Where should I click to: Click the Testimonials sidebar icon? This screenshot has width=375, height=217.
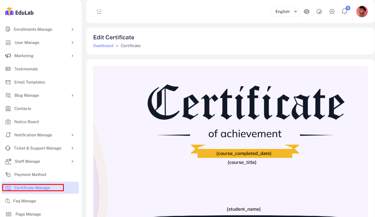[x=8, y=69]
